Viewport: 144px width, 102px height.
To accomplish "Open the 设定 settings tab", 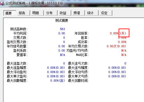I will [106, 13].
